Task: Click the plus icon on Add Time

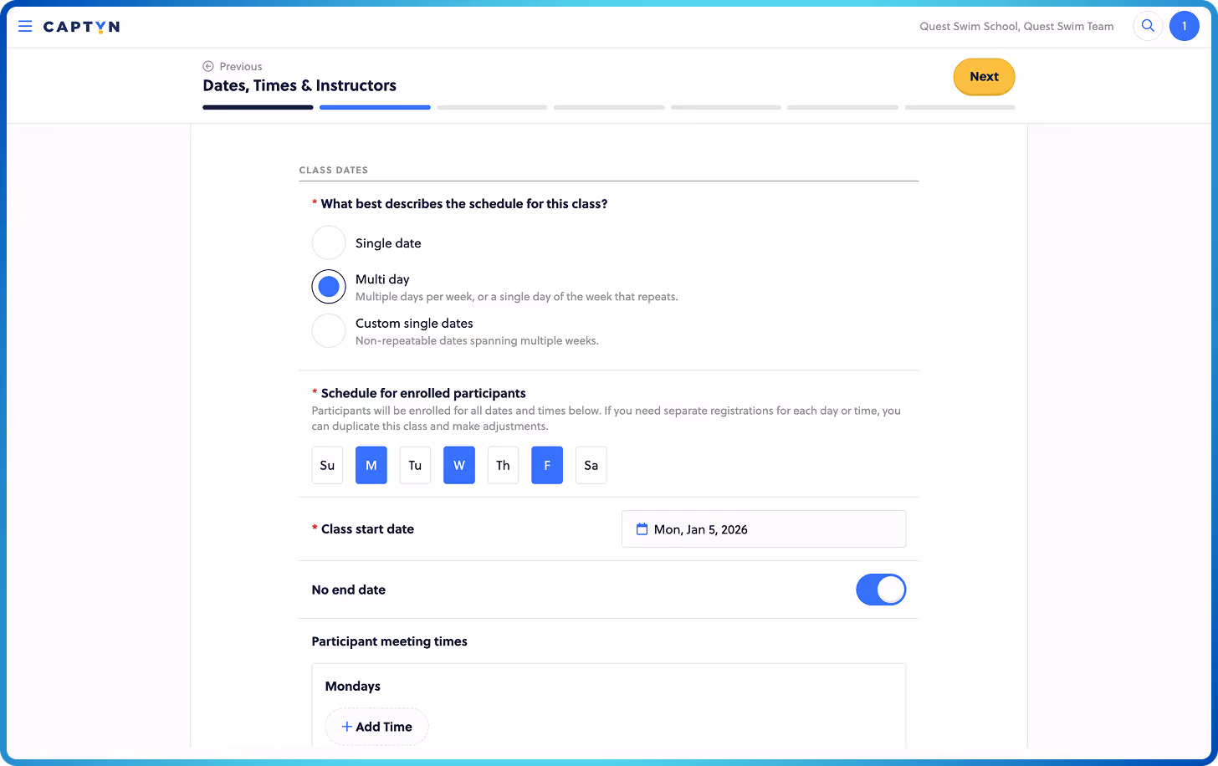Action: click(345, 726)
